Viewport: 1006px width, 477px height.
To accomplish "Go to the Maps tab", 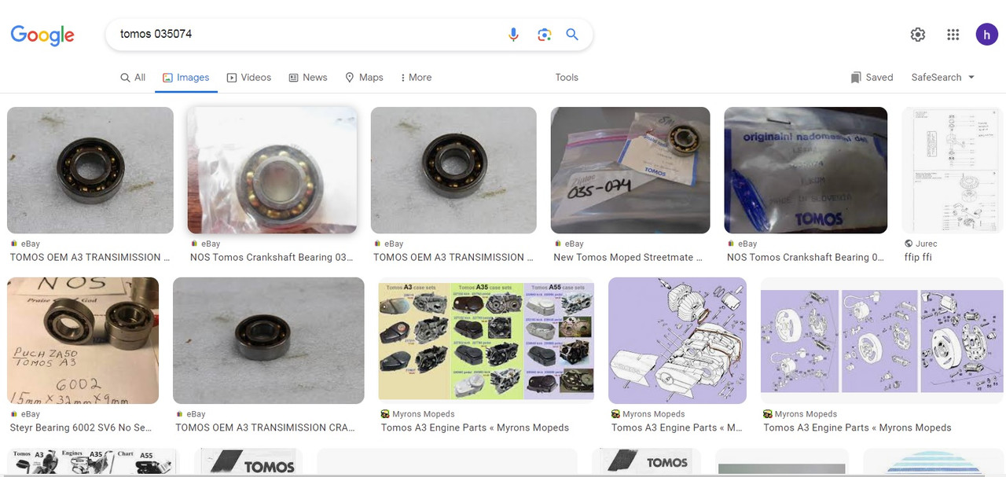I will tap(365, 77).
